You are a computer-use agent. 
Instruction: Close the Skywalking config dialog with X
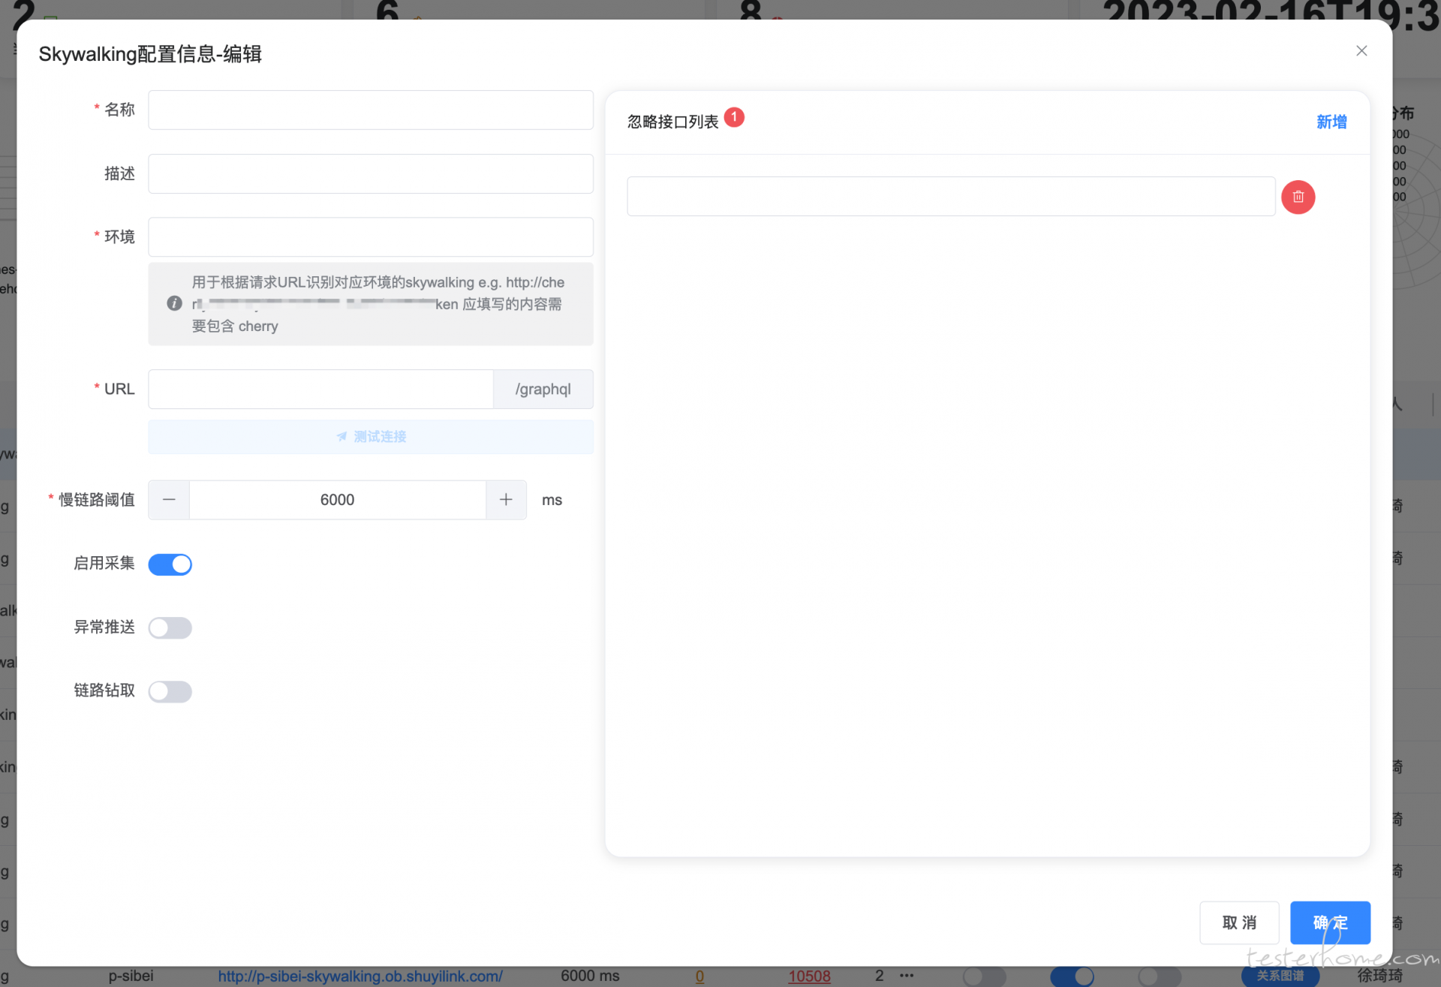[x=1361, y=51]
